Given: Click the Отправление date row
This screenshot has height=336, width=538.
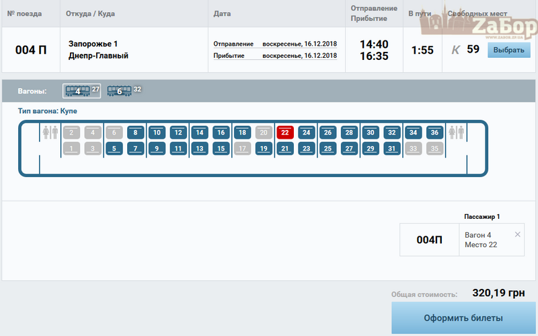Looking at the screenshot, I should click(275, 44).
